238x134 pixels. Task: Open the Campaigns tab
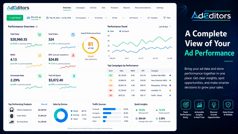tap(80, 8)
